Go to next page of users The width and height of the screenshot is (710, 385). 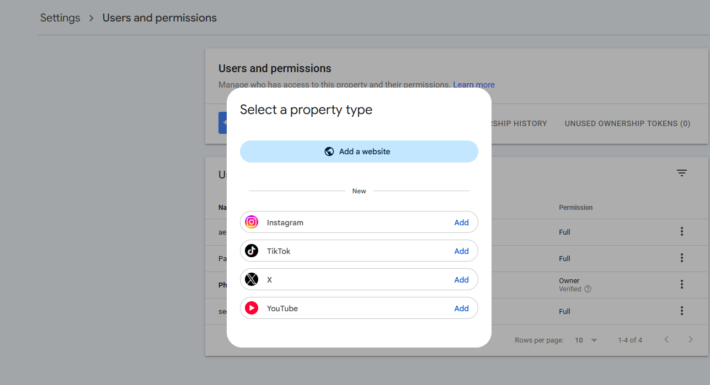tap(691, 339)
